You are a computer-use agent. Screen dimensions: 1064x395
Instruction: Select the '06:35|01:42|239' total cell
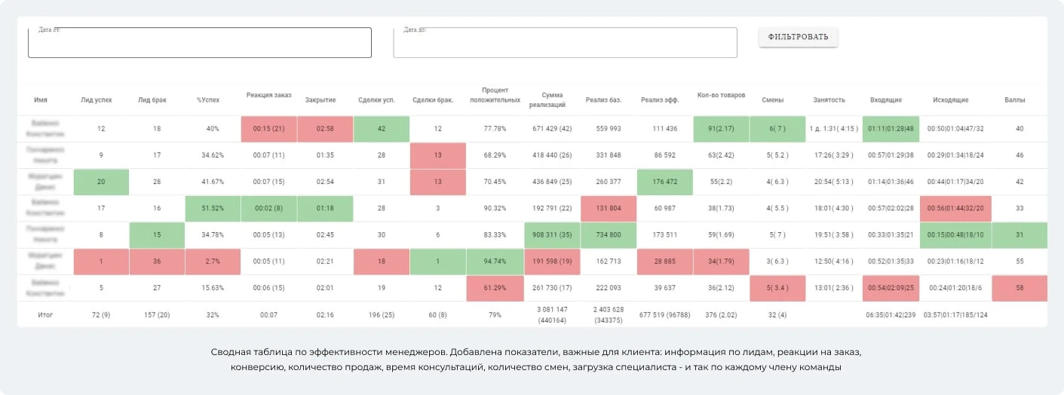(891, 315)
